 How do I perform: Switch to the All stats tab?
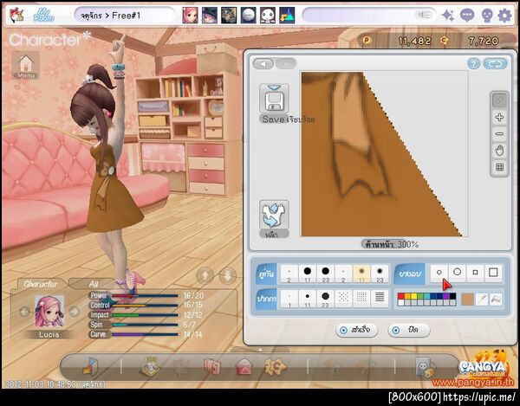pos(94,284)
